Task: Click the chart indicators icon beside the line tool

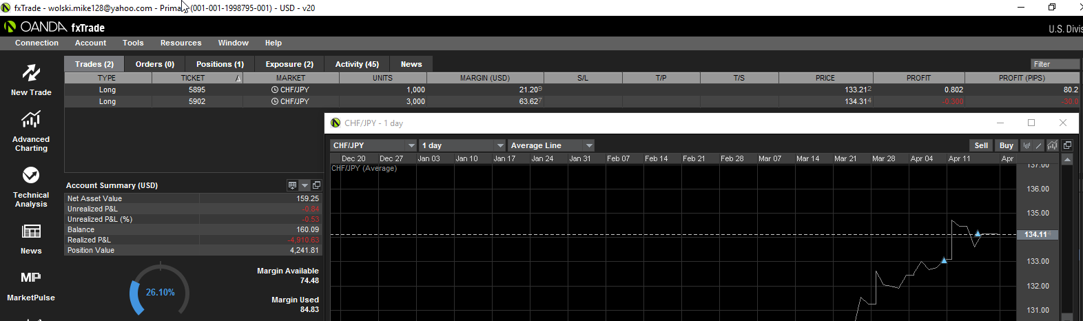Action: click(1052, 145)
